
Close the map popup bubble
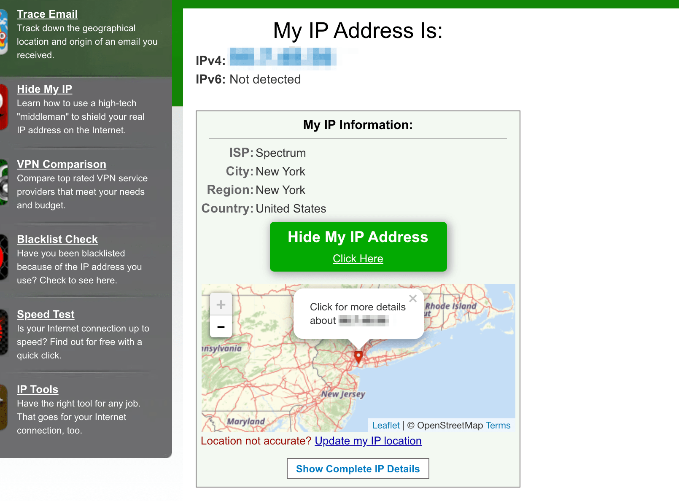pyautogui.click(x=413, y=299)
